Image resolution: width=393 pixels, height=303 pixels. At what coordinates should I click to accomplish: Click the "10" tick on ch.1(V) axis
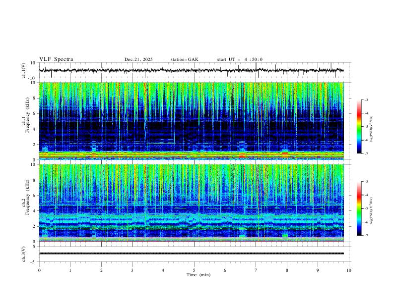tap(33, 63)
